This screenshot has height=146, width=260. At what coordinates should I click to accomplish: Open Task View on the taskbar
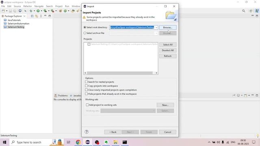click(68, 142)
